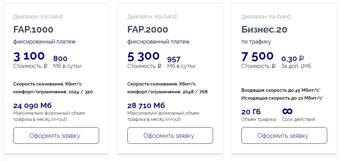
Task: Click the ruble icon in FAP.1000 Стоимость label
Action: 45,66
